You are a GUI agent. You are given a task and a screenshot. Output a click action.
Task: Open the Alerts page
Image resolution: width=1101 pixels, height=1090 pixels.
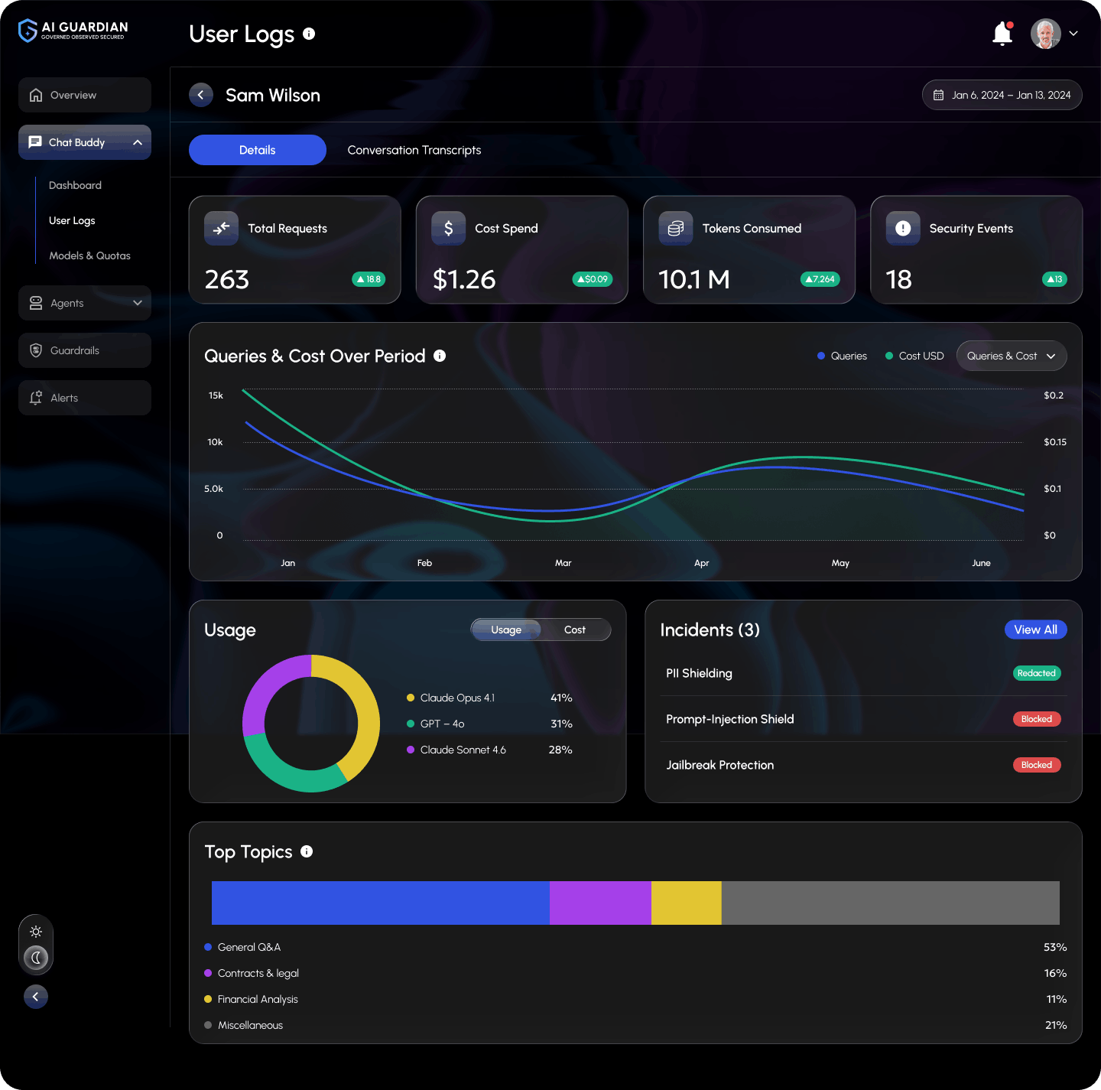pos(85,398)
